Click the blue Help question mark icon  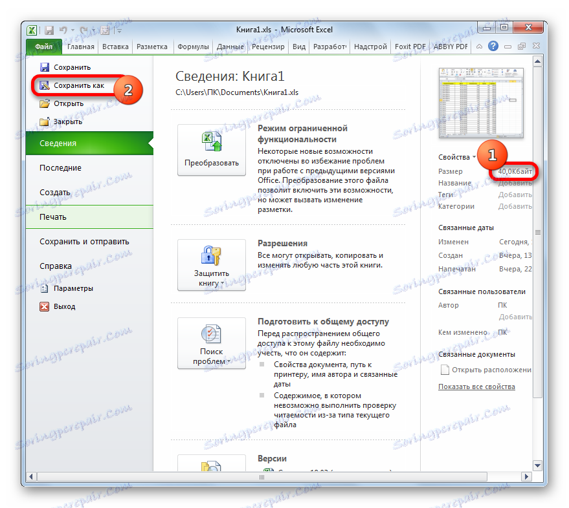tap(493, 46)
